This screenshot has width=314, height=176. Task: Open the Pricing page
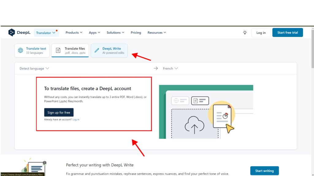136,32
